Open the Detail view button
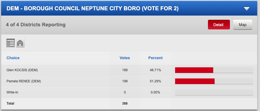 click(x=219, y=25)
